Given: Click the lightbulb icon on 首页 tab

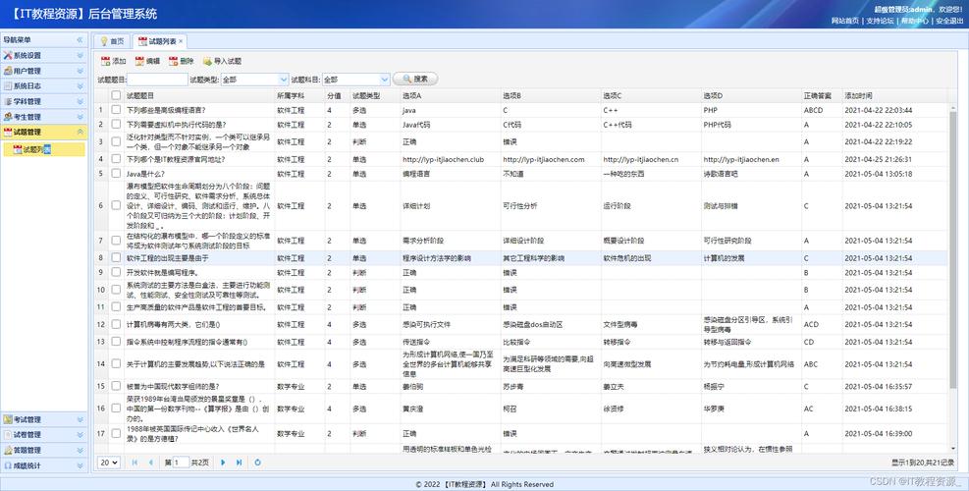Looking at the screenshot, I should pos(104,41).
